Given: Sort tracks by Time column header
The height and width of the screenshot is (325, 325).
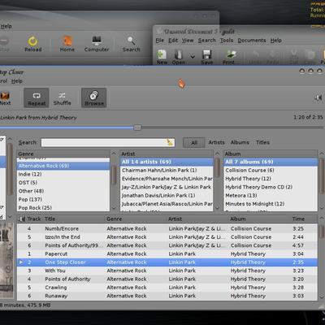Looking at the screenshot, I should (298, 219).
